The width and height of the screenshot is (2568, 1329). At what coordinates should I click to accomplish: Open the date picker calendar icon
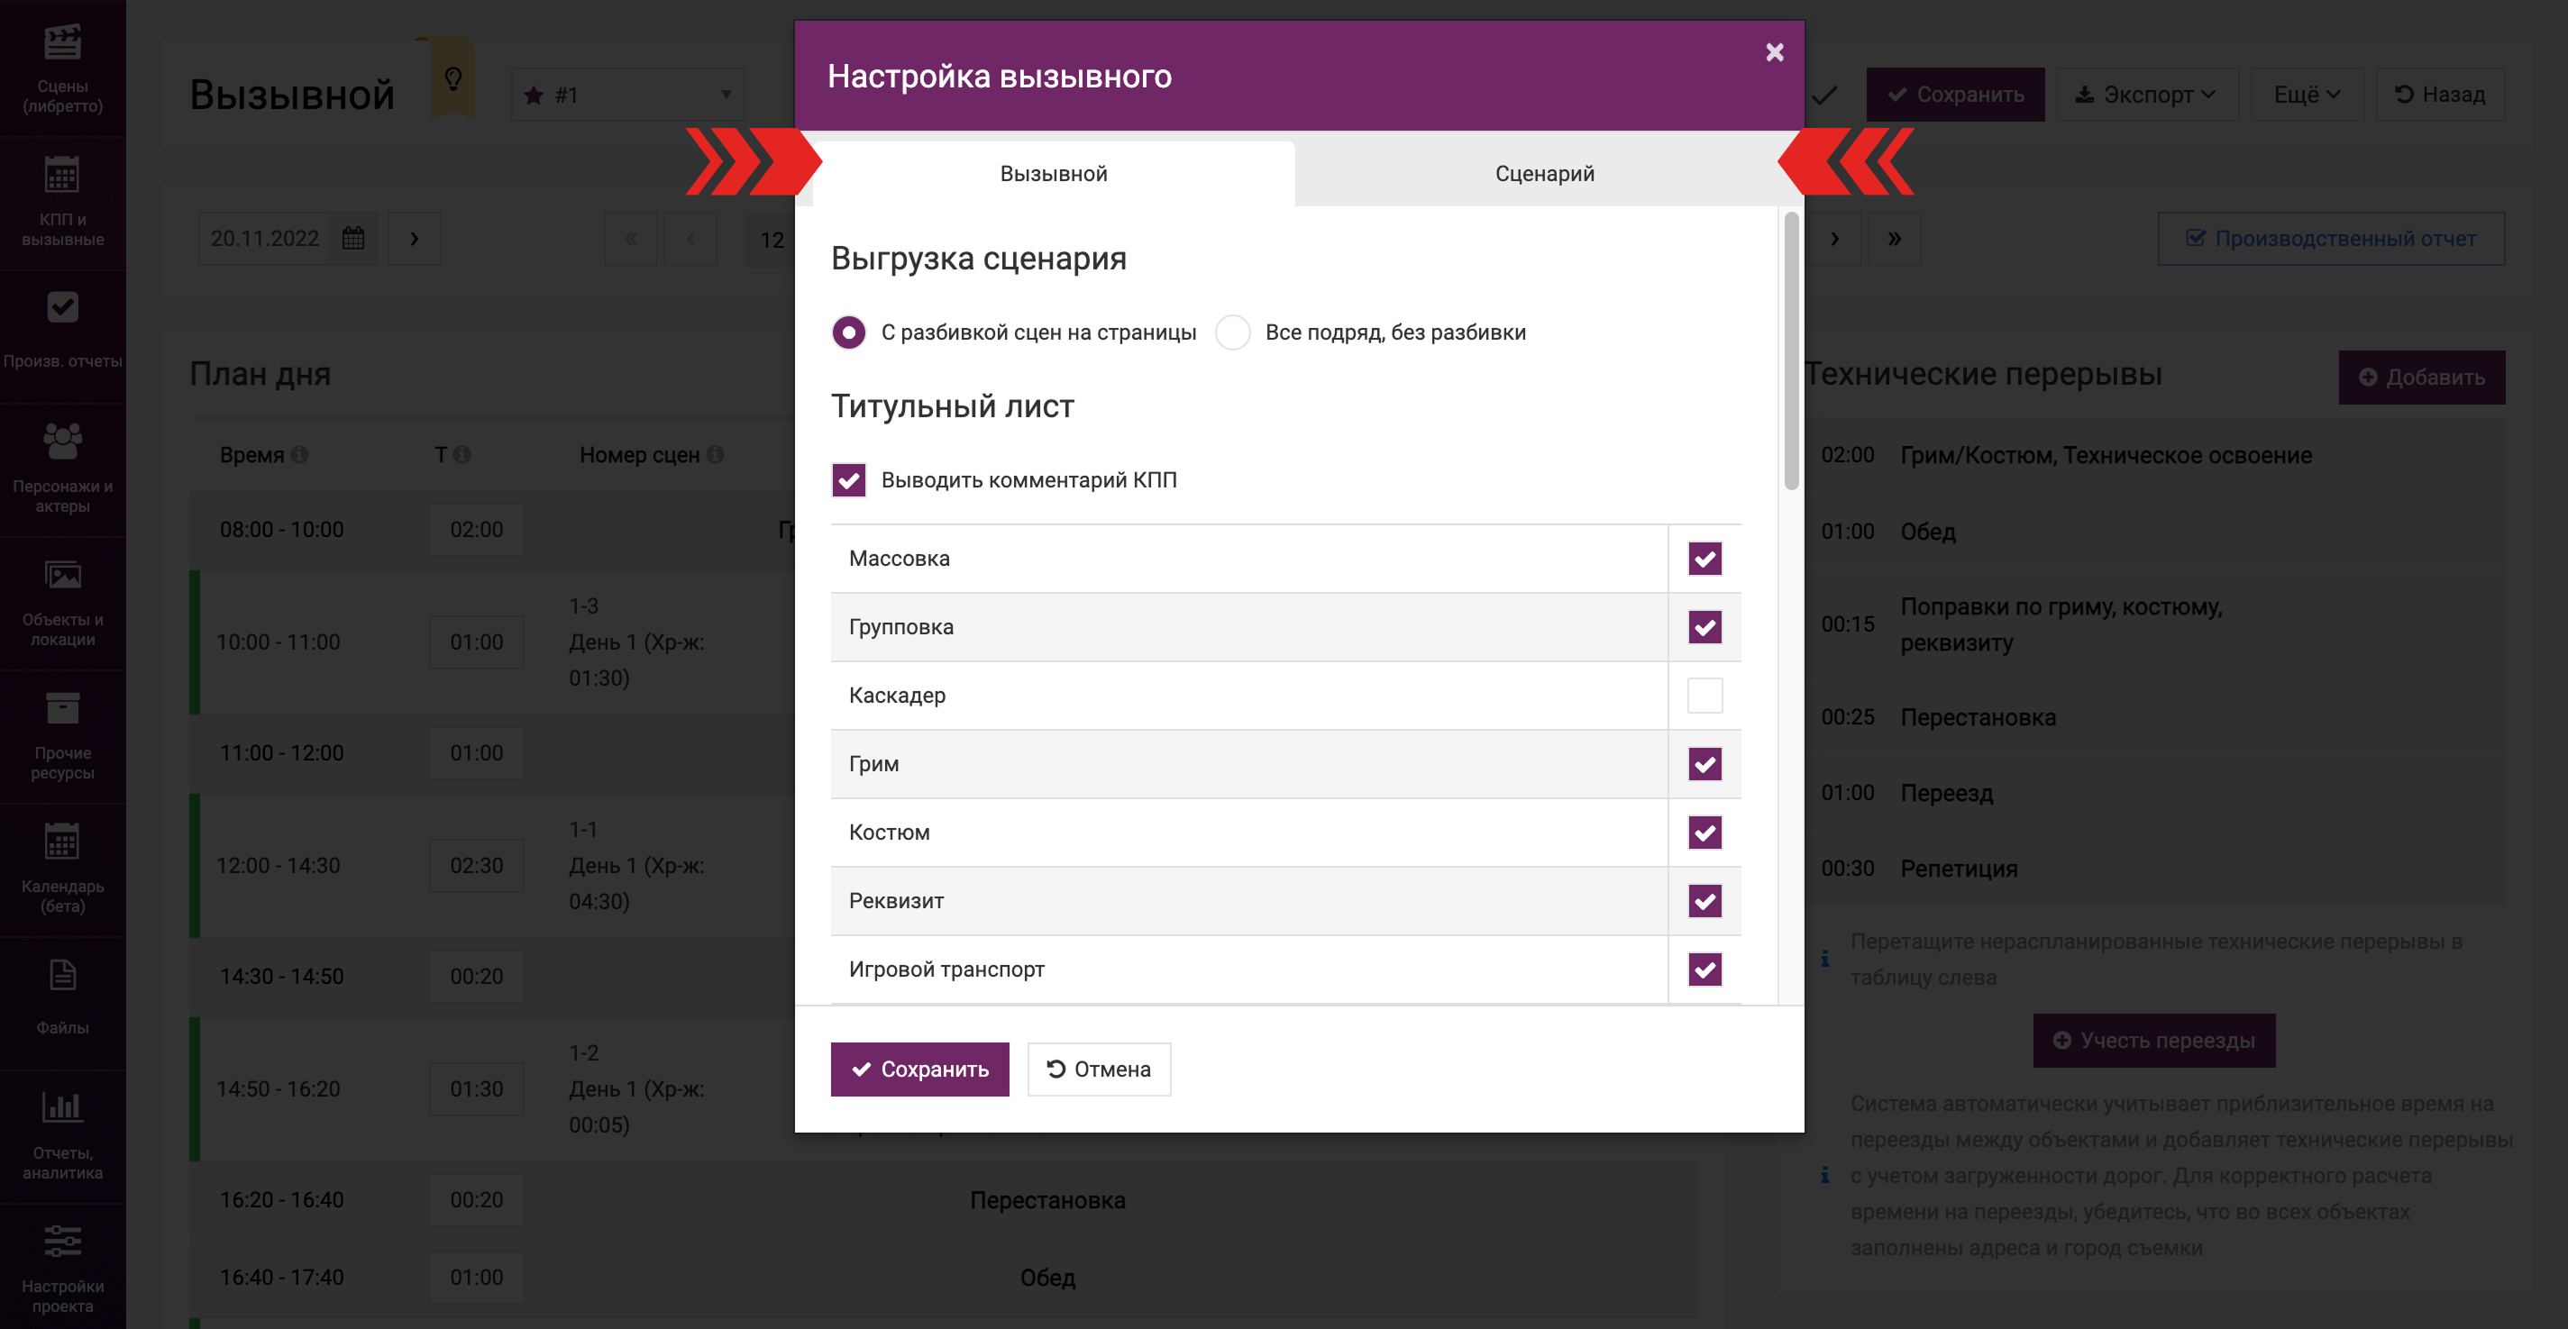point(353,238)
